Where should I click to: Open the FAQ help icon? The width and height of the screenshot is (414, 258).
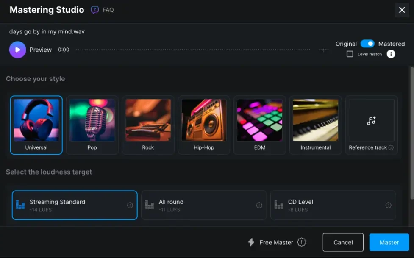point(95,10)
